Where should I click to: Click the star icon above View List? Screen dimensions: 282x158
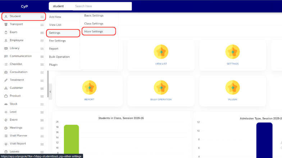tap(161, 52)
